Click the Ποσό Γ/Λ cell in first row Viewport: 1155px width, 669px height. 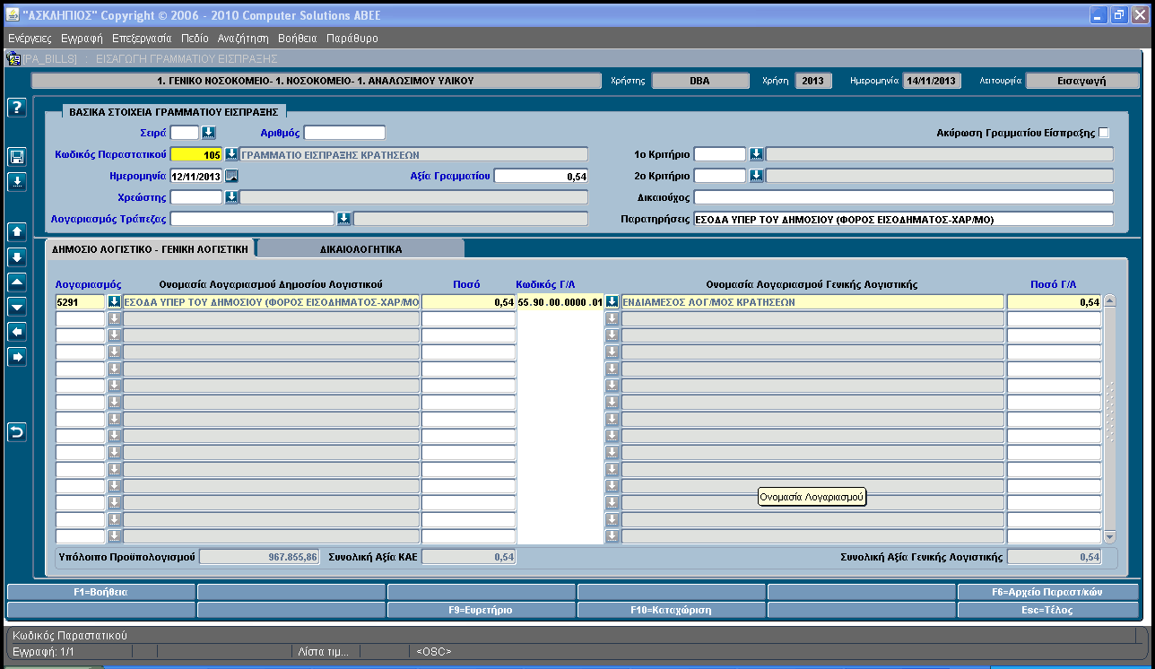[1054, 302]
